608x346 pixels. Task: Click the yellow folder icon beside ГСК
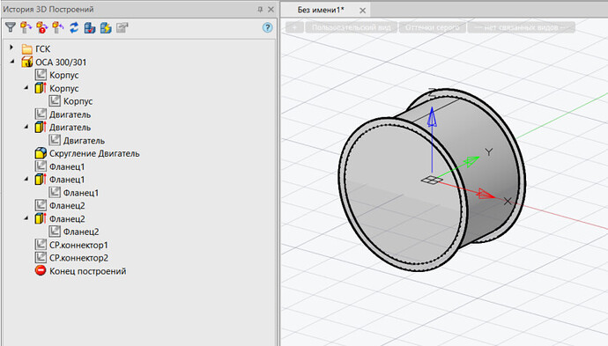[x=27, y=48]
